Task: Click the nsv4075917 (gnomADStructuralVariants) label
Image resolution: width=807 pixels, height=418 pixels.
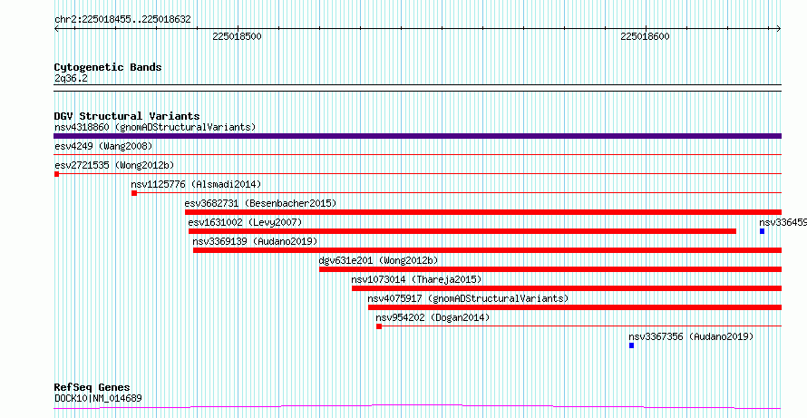Action: (468, 298)
